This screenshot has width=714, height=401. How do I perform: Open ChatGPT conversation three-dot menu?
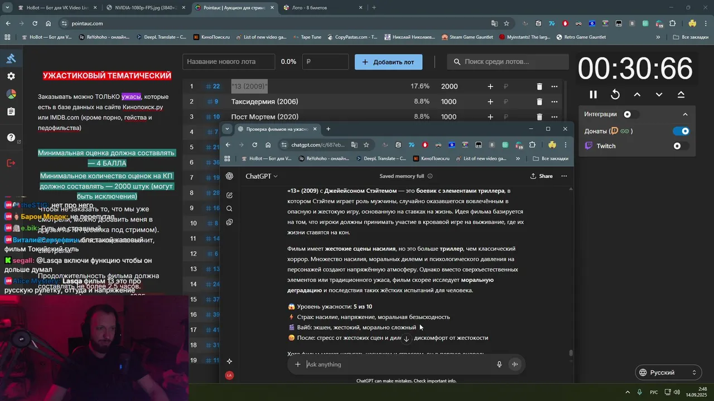coord(564,176)
